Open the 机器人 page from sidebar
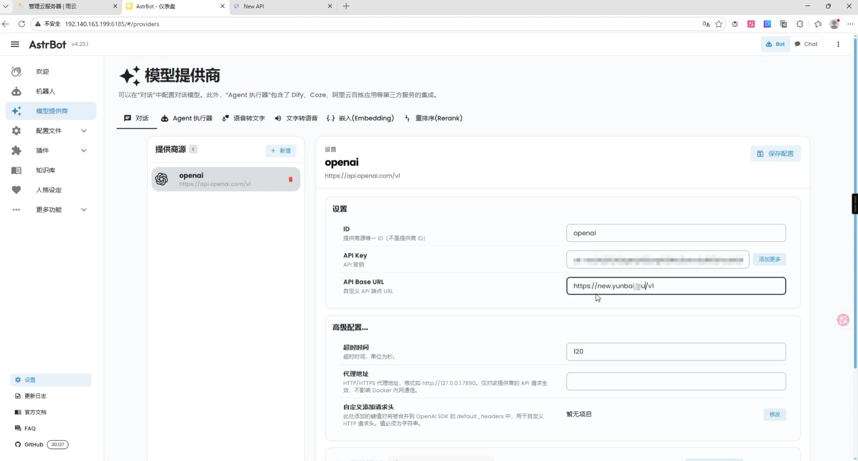Viewport: 858px width, 461px height. pos(45,91)
